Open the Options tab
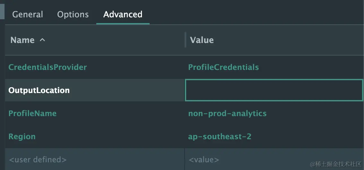The image size is (364, 170). click(73, 14)
